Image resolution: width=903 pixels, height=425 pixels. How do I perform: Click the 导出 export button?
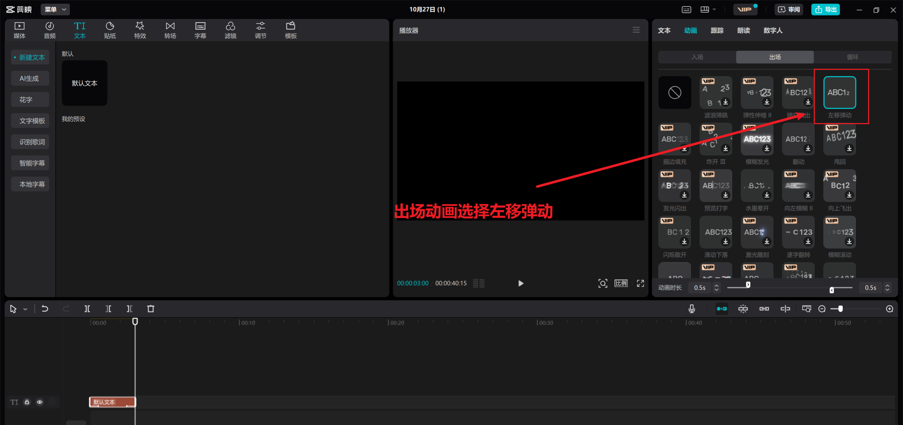[825, 10]
